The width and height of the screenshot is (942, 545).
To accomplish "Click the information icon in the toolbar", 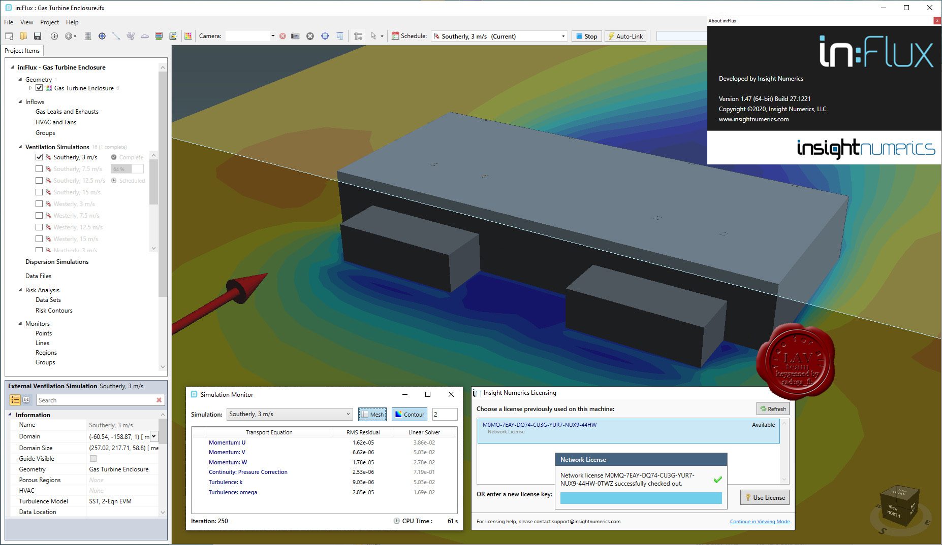I will tap(54, 36).
